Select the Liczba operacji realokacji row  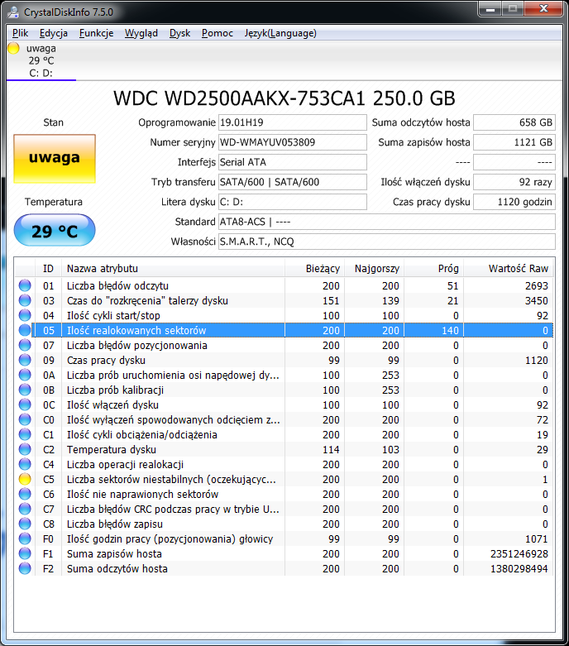coord(284,464)
